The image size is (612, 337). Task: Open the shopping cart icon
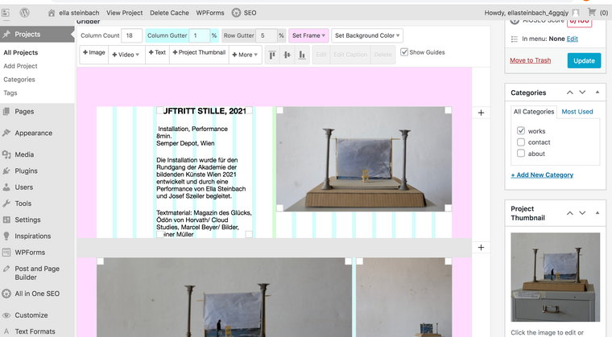click(592, 13)
